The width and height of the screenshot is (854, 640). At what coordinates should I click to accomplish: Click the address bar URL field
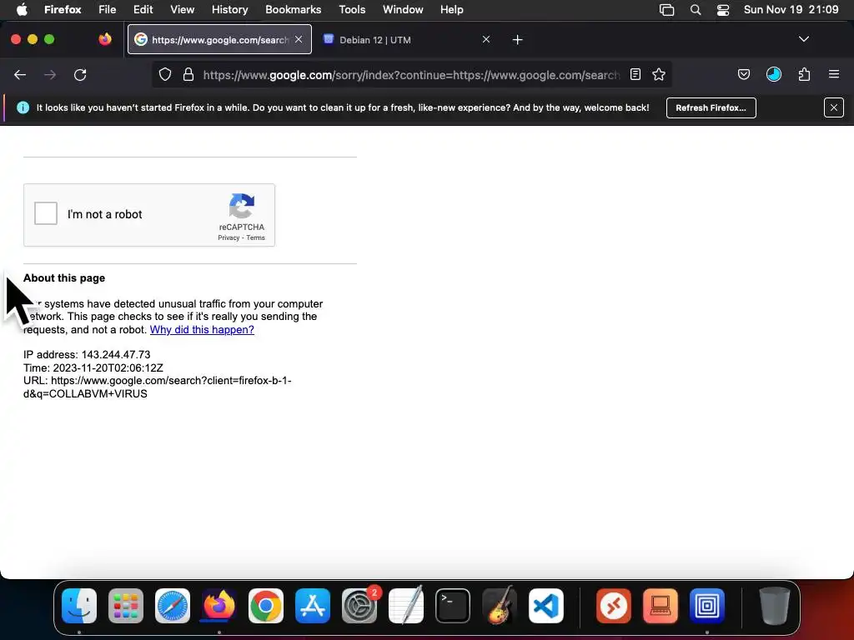[x=411, y=75]
